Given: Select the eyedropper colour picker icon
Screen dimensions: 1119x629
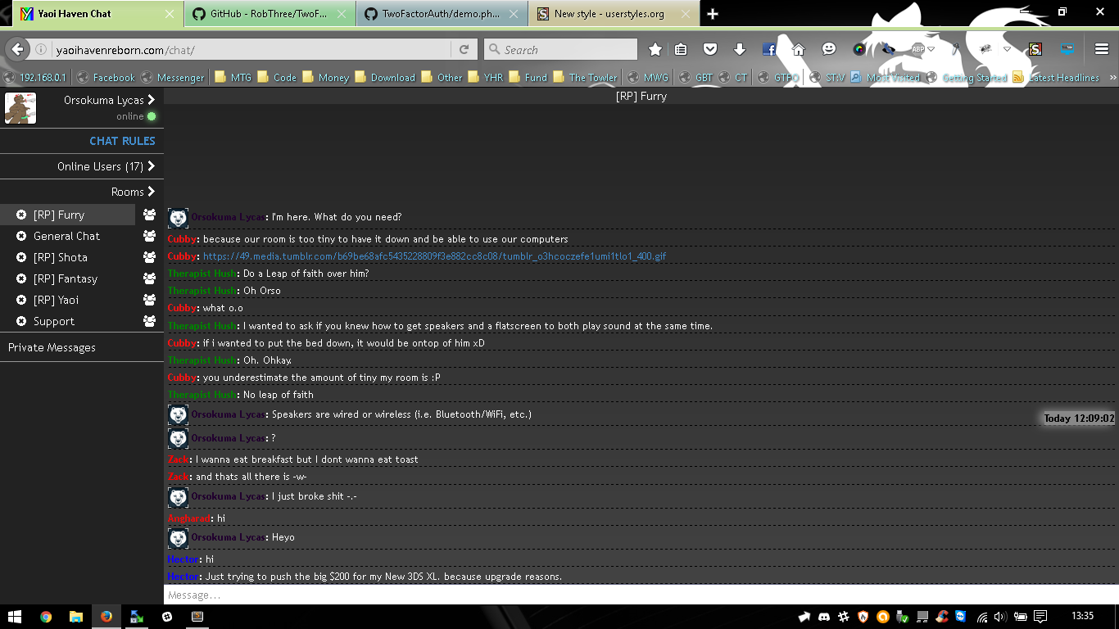Looking at the screenshot, I should (x=955, y=49).
